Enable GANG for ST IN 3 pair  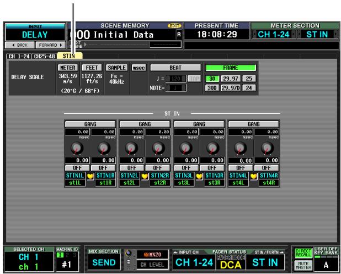(199, 124)
